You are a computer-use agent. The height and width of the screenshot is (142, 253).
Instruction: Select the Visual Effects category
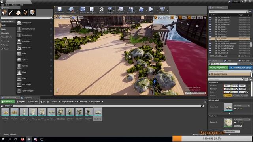pos(6,37)
